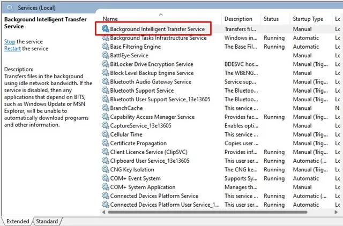The image size is (343, 226).
Task: Click Automatic startup type of Base Filtering Engine
Action: tap(306, 47)
